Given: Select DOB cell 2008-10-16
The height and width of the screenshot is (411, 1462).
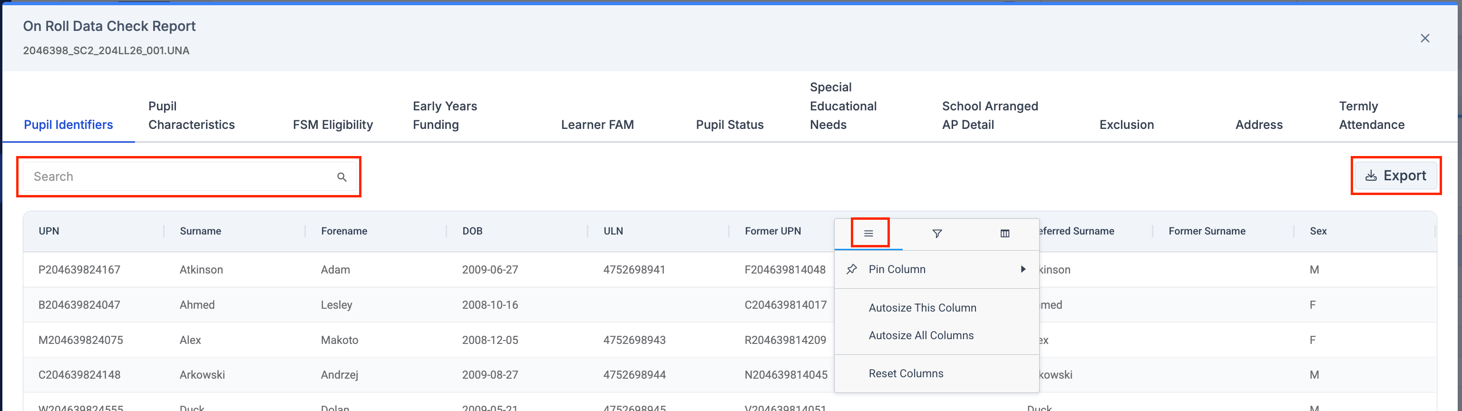Looking at the screenshot, I should coord(490,305).
